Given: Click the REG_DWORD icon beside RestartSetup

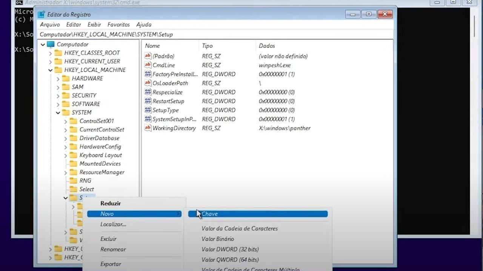Looking at the screenshot, I should pyautogui.click(x=148, y=101).
